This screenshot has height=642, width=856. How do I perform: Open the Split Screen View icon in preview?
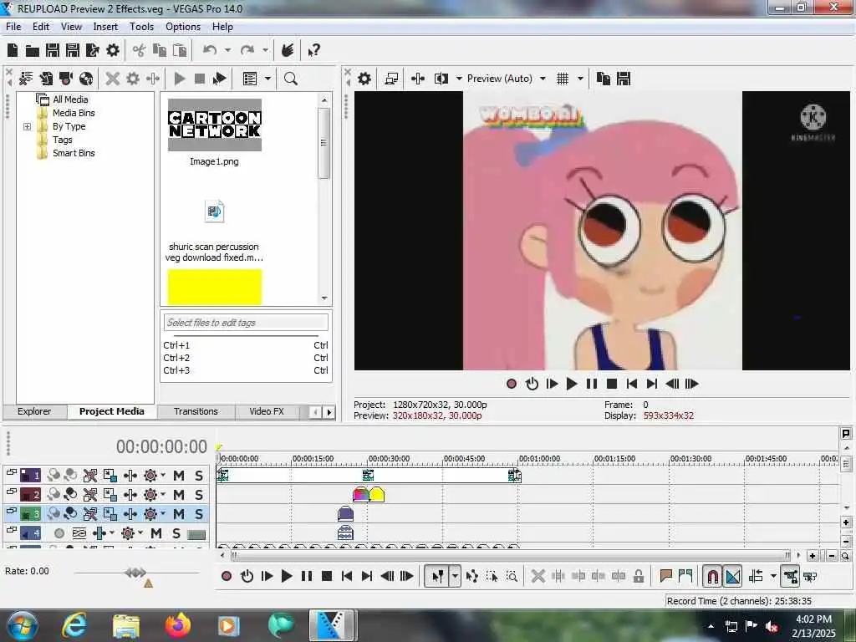tap(441, 79)
